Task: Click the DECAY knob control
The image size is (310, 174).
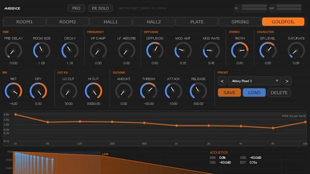Action: click(70, 50)
